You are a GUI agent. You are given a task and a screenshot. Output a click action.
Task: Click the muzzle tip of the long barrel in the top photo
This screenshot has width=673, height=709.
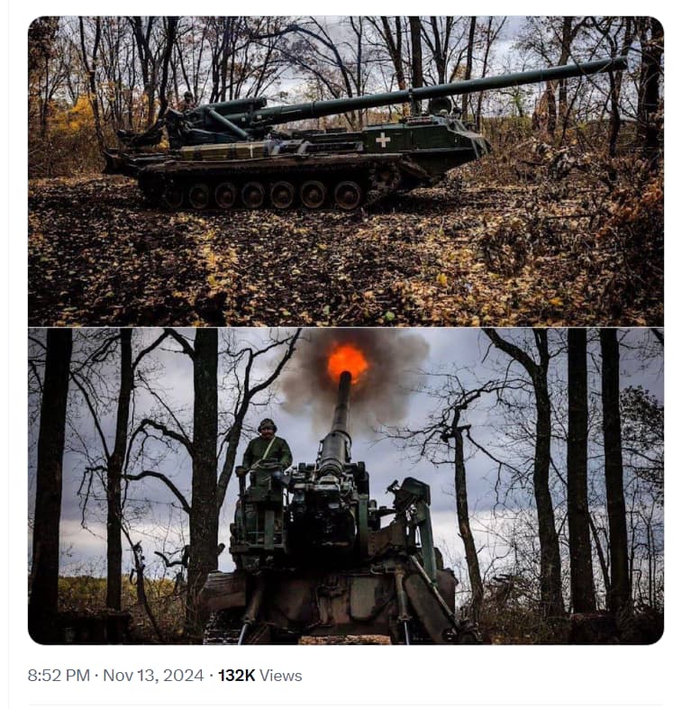point(621,64)
